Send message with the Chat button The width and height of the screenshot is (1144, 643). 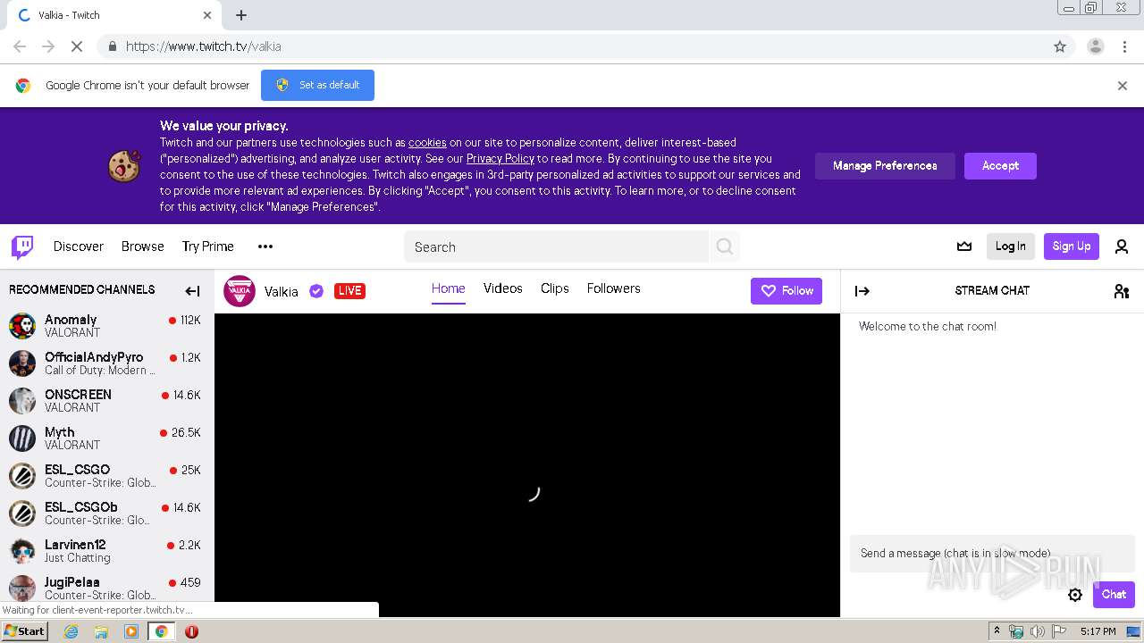1114,595
